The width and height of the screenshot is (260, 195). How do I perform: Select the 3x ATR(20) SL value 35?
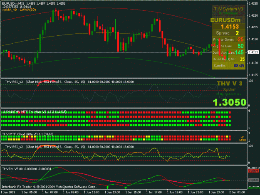click(x=242, y=59)
